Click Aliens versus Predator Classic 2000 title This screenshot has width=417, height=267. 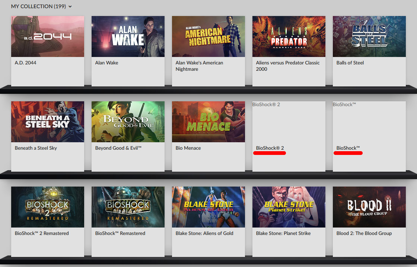coord(288,66)
